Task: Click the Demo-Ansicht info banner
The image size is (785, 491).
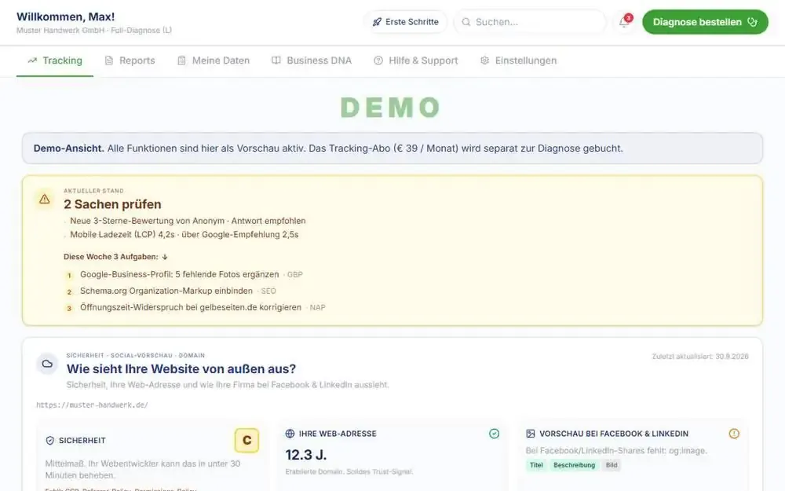Action: click(392, 148)
